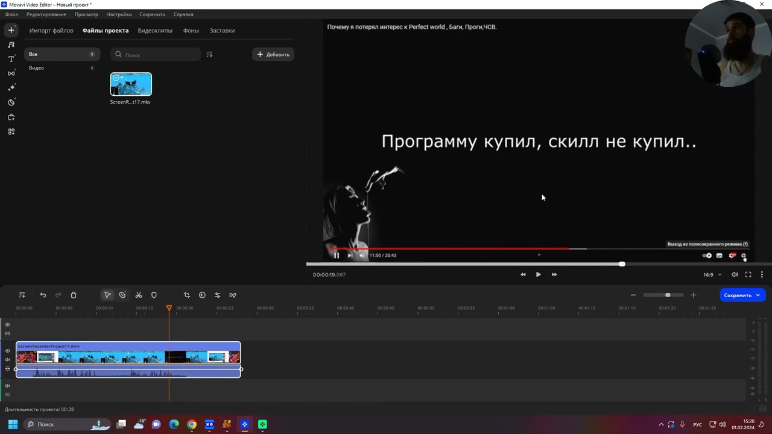
Task: Step to previous frame in preview
Action: [523, 274]
